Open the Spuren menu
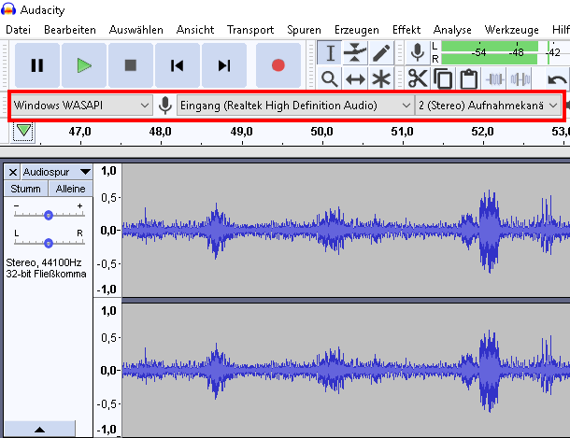Viewport: 570px width, 438px height. pyautogui.click(x=304, y=30)
